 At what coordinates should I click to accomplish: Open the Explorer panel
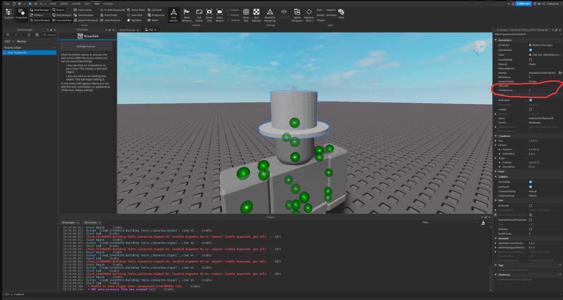(x=9, y=14)
